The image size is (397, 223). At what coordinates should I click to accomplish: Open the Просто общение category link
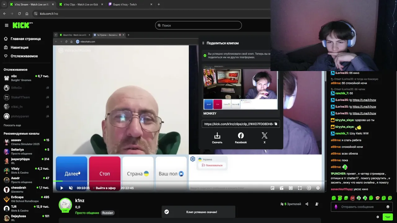[x=87, y=213]
